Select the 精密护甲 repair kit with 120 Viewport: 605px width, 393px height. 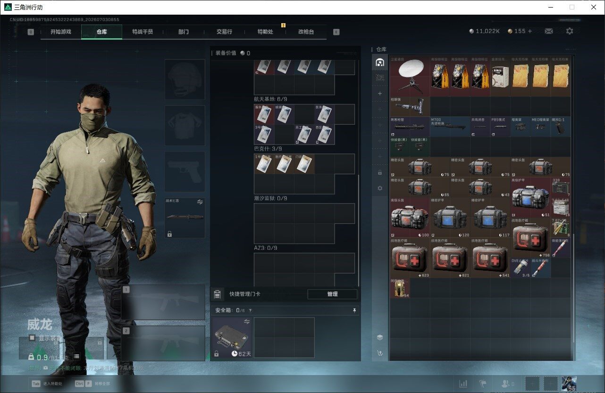point(450,217)
